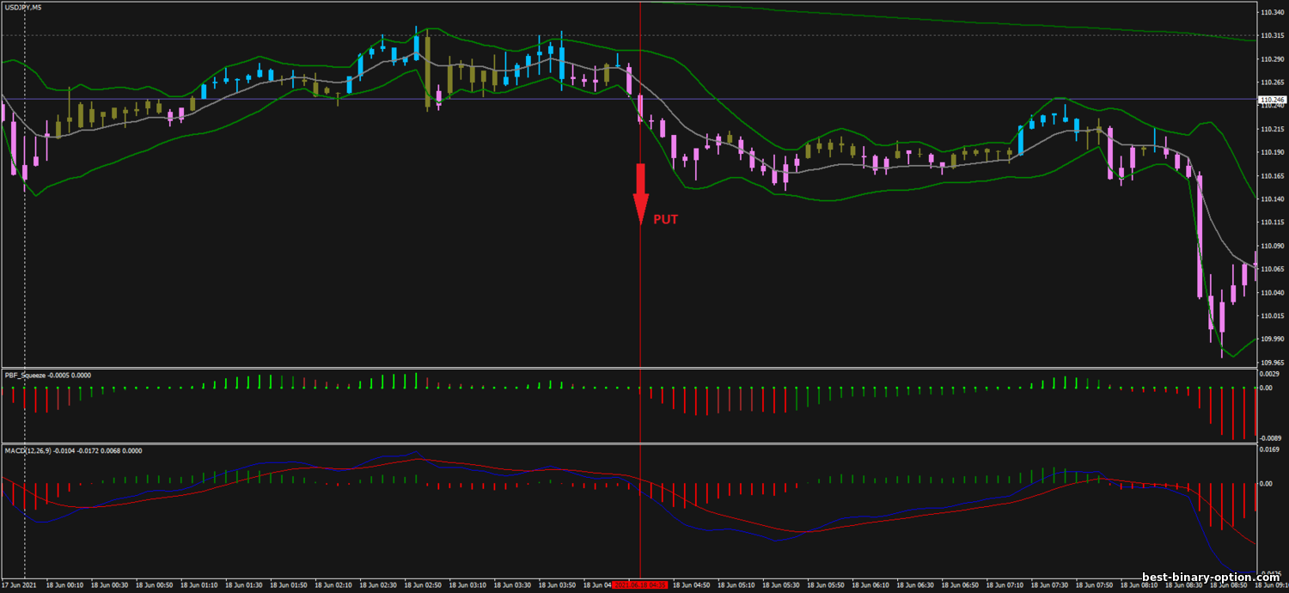
Task: Click the 0.0029 PBF_Squeeze scale value
Action: (x=1271, y=376)
